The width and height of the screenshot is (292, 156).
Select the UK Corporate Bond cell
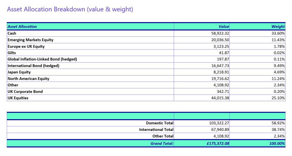[x=25, y=92]
